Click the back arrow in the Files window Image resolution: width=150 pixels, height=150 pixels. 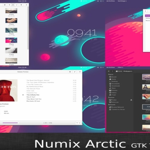tap(109, 71)
